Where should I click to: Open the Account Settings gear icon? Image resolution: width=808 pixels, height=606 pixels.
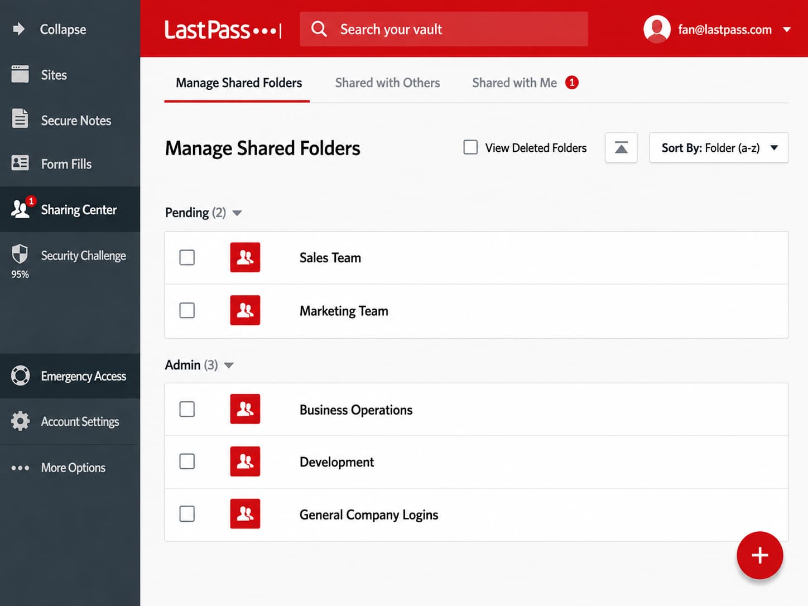pyautogui.click(x=20, y=421)
